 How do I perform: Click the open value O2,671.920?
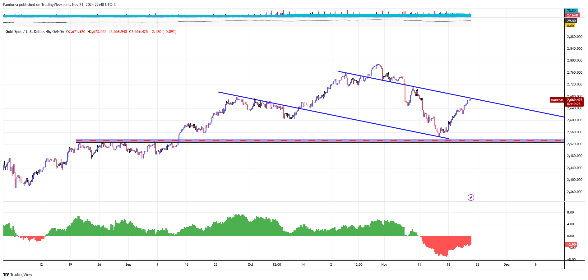point(76,32)
